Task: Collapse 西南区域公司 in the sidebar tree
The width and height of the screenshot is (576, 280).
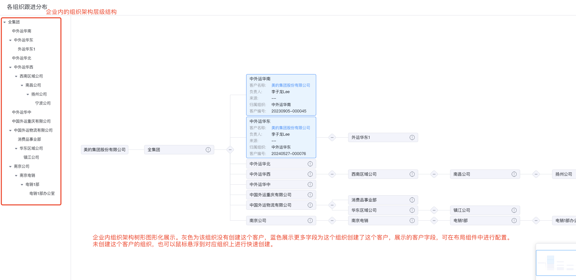Action: point(16,76)
